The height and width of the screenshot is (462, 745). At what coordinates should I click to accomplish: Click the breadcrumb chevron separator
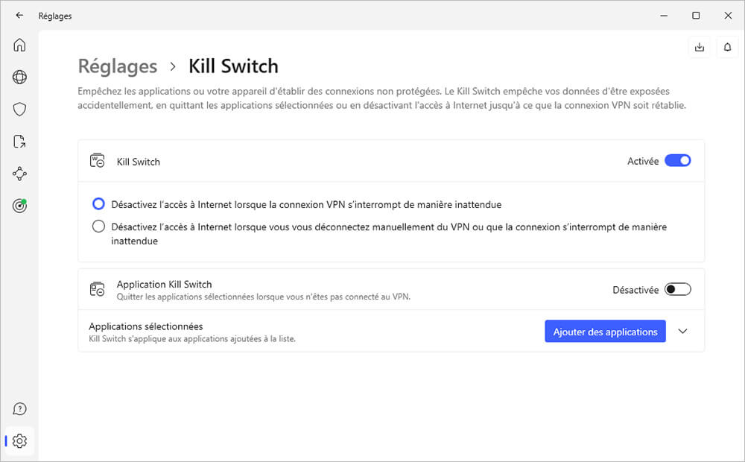(x=173, y=66)
